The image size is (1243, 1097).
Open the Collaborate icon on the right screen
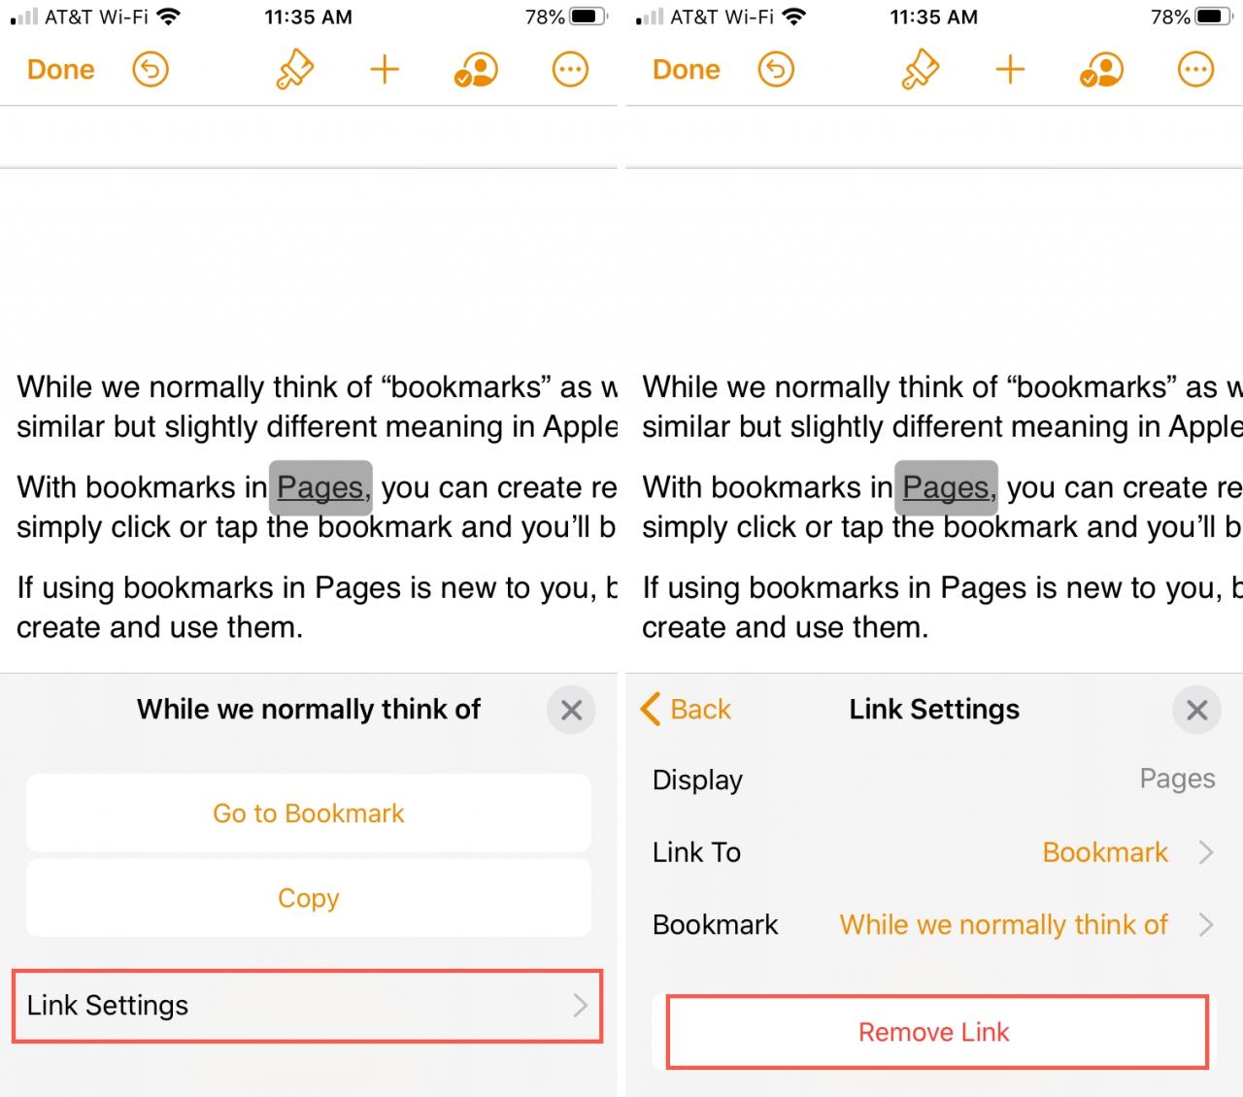1101,70
